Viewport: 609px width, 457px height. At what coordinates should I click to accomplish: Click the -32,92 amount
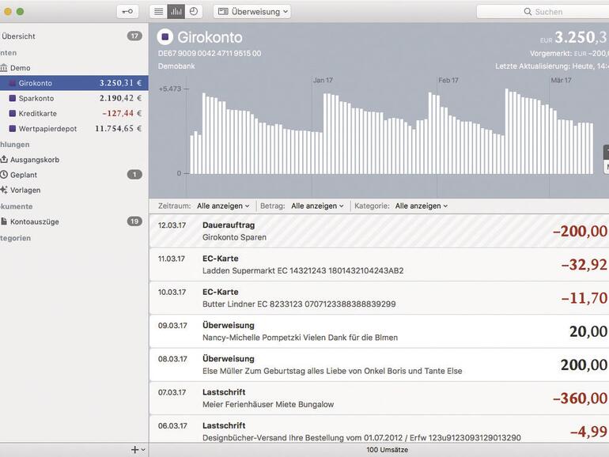coord(584,265)
